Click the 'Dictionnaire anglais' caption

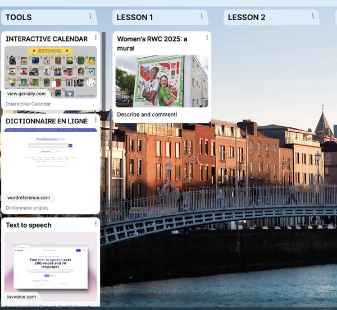click(27, 208)
